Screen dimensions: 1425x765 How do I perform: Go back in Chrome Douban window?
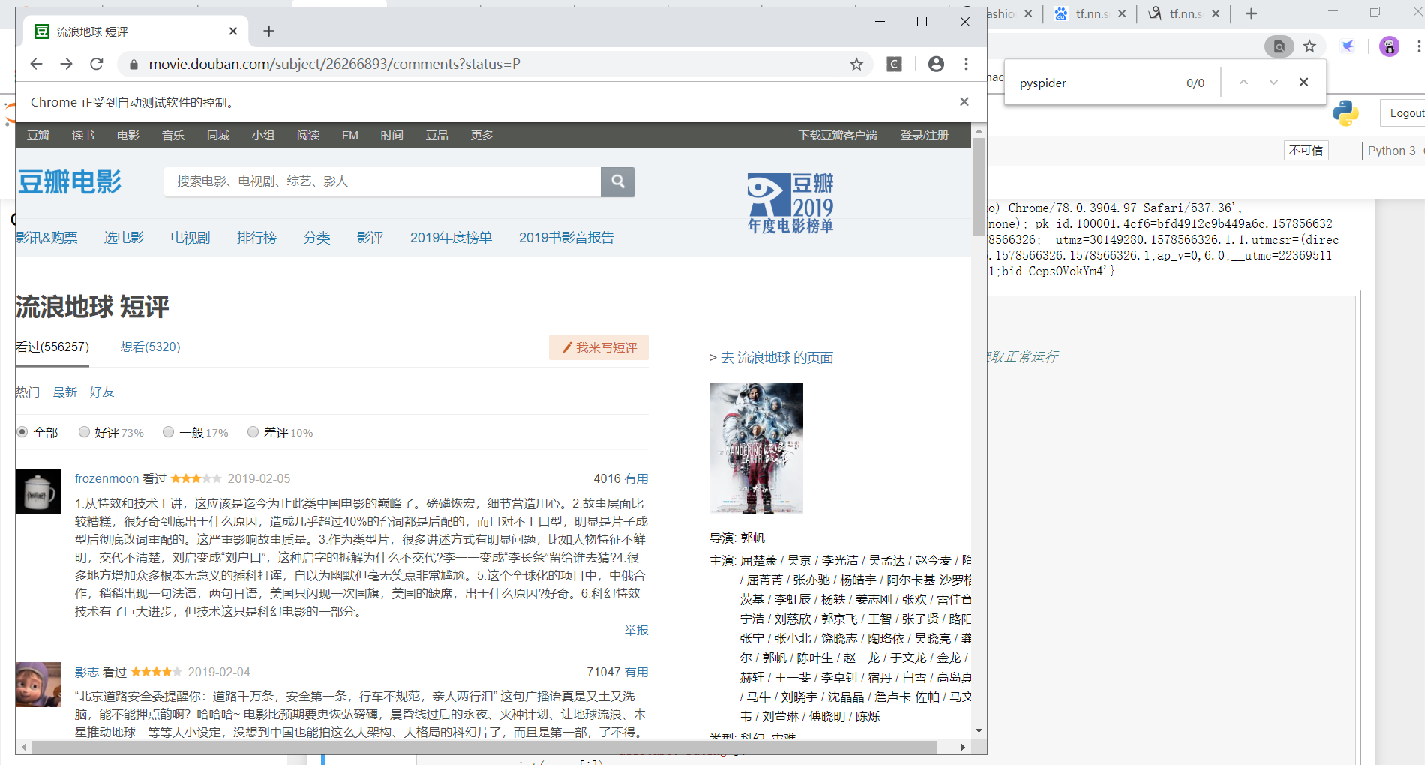tap(36, 64)
